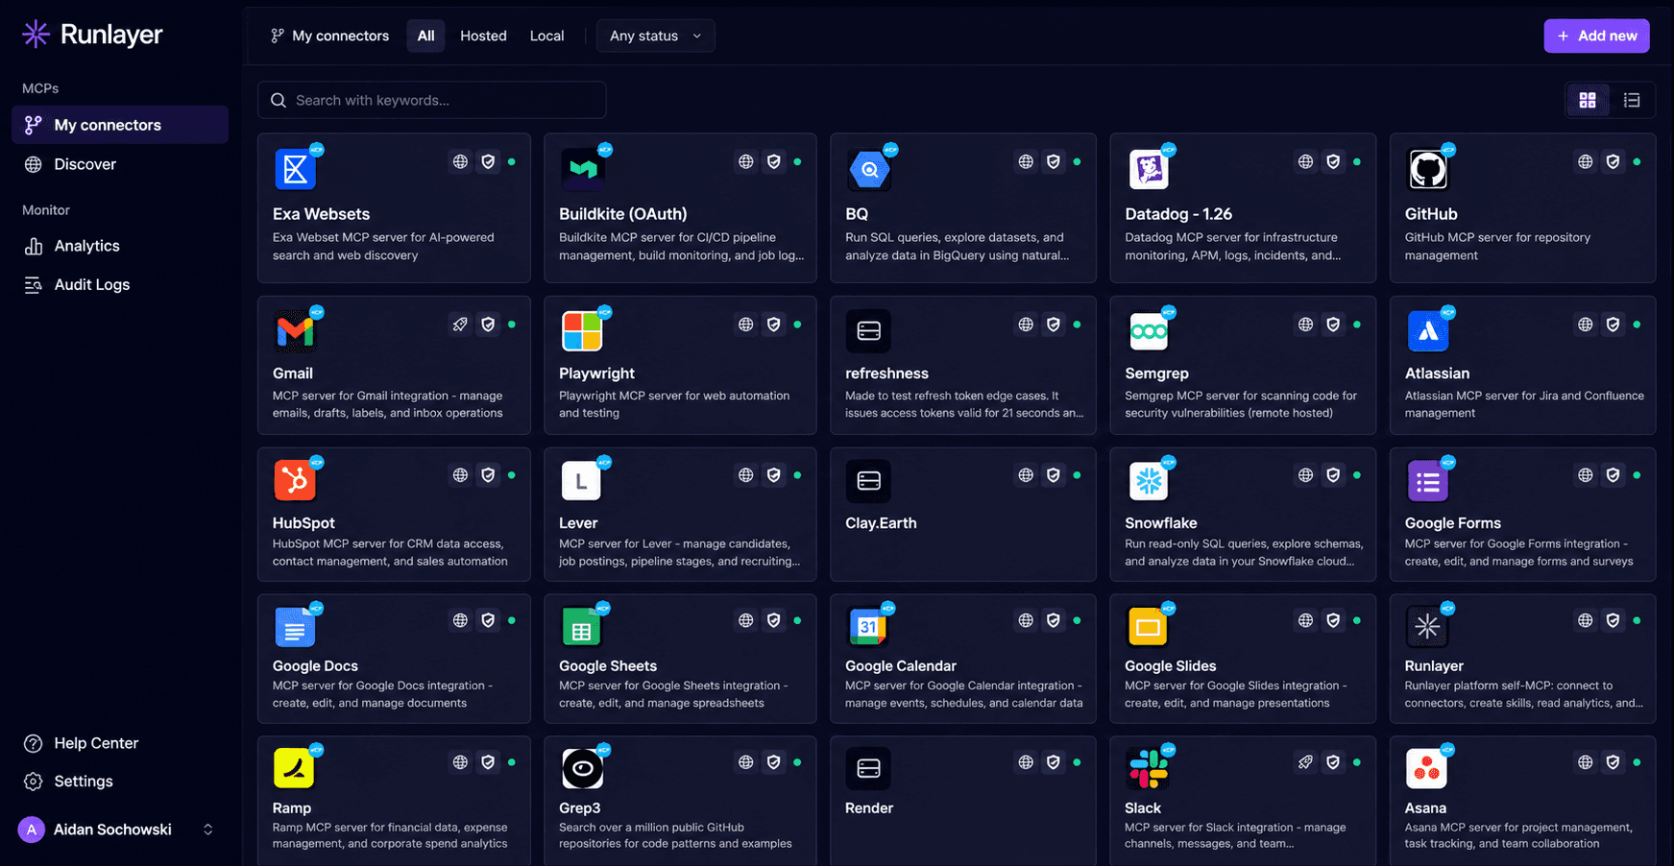Image resolution: width=1674 pixels, height=866 pixels.
Task: Click the globe icon on Render card
Action: [x=1026, y=762]
